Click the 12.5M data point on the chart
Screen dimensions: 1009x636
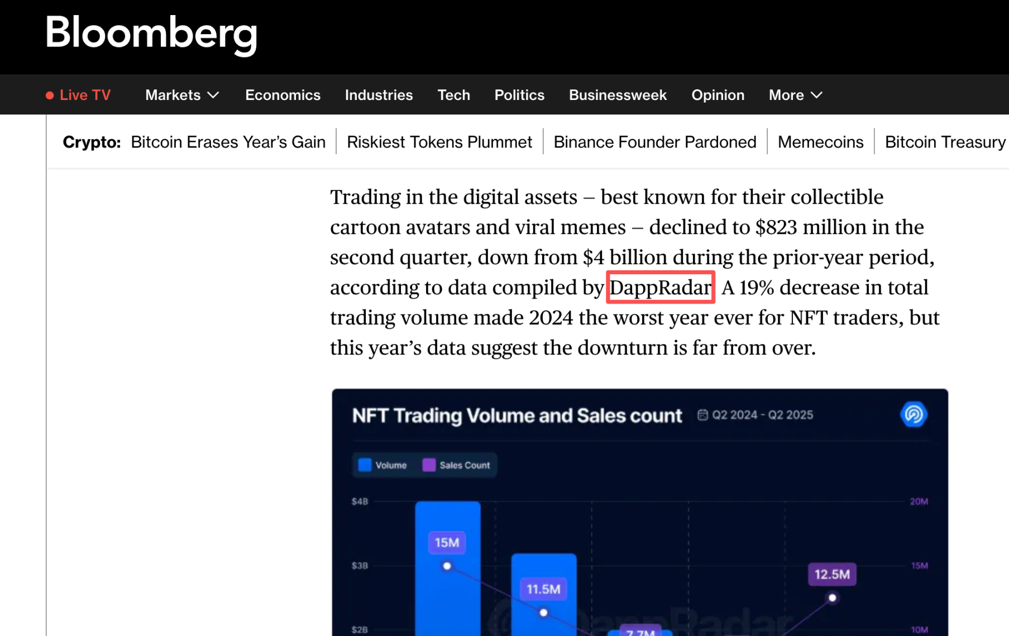pyautogui.click(x=832, y=598)
